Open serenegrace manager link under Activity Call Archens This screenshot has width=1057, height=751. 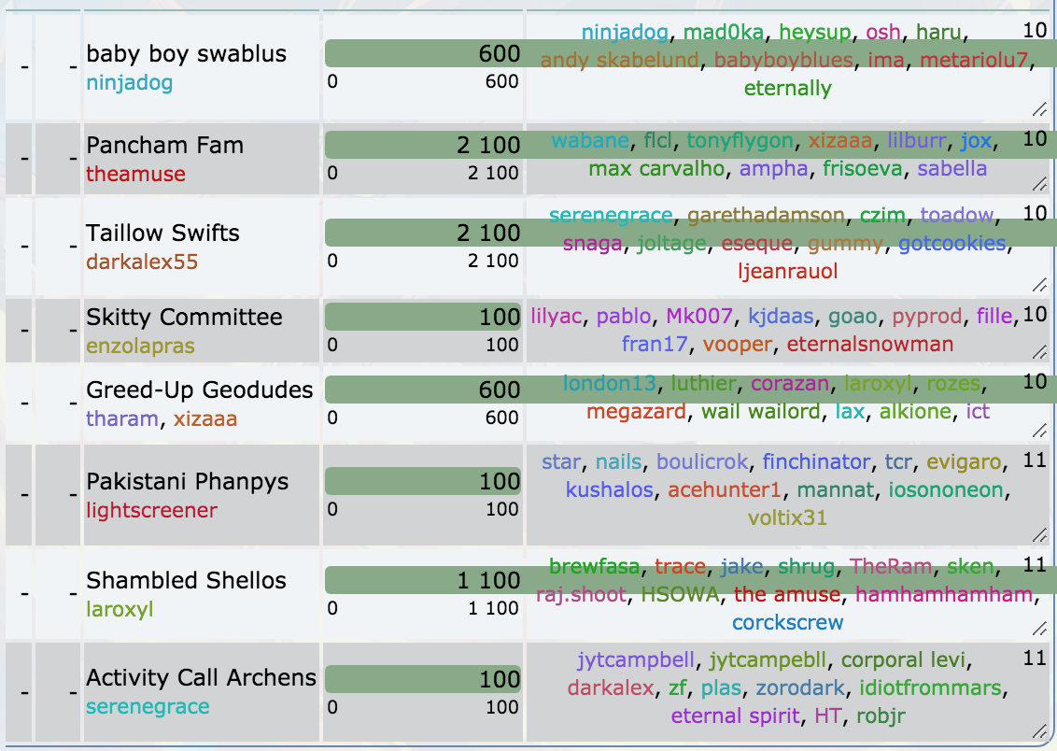click(x=148, y=706)
